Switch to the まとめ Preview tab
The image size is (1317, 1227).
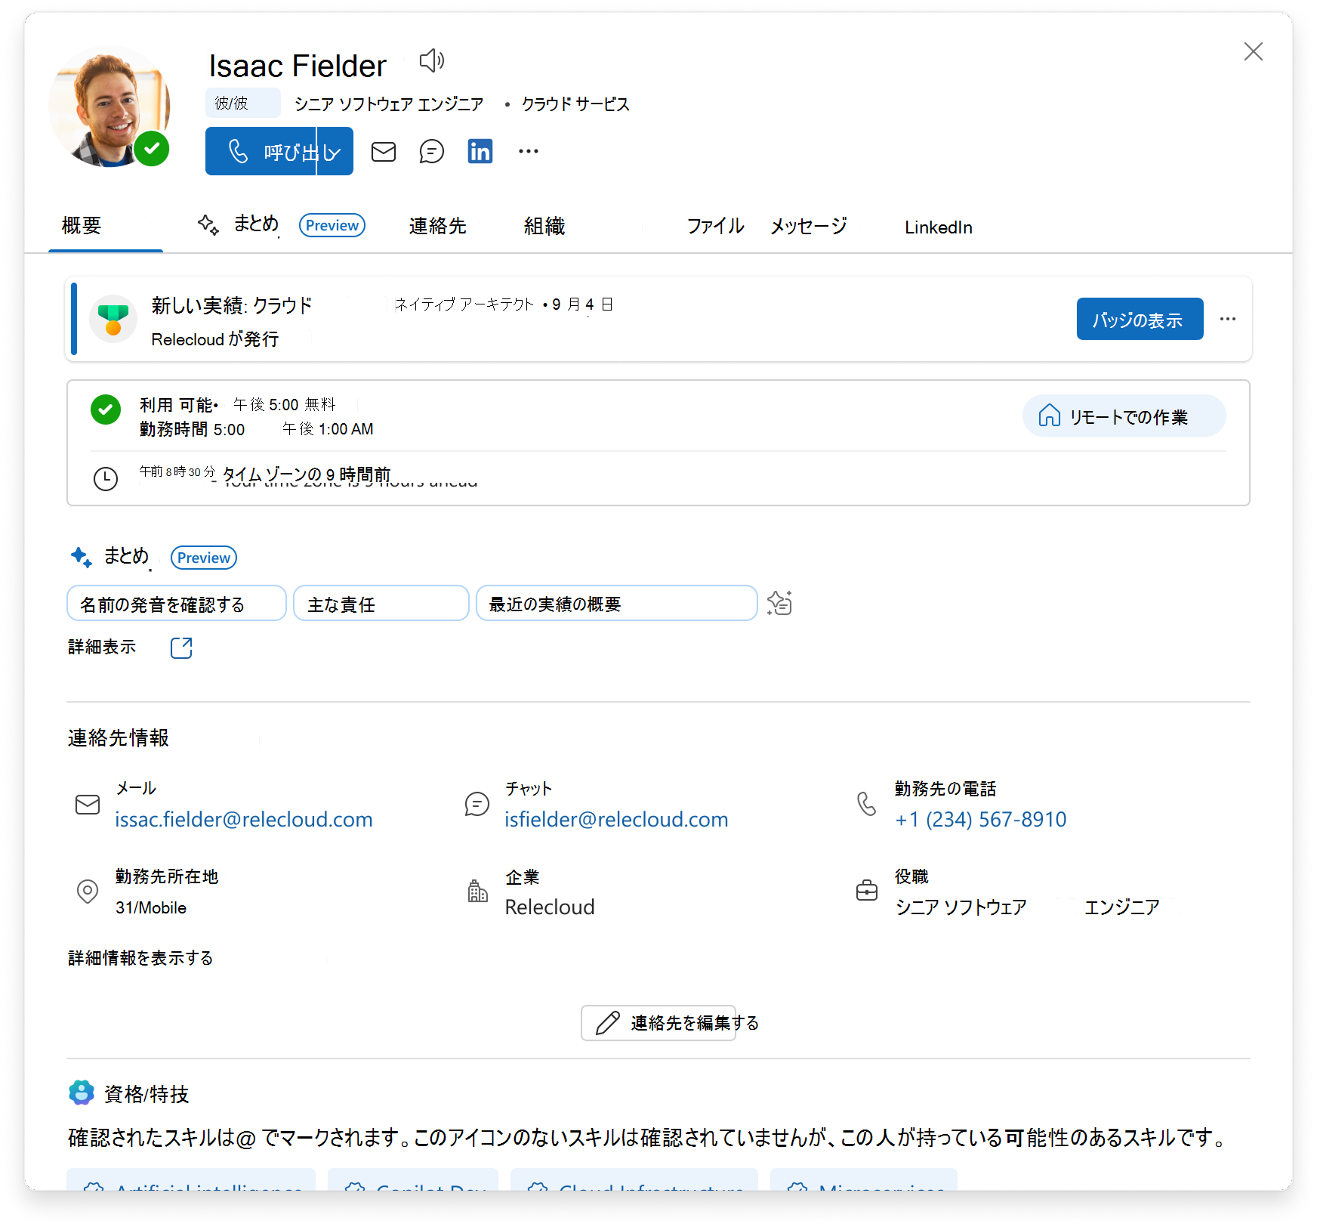pyautogui.click(x=281, y=225)
